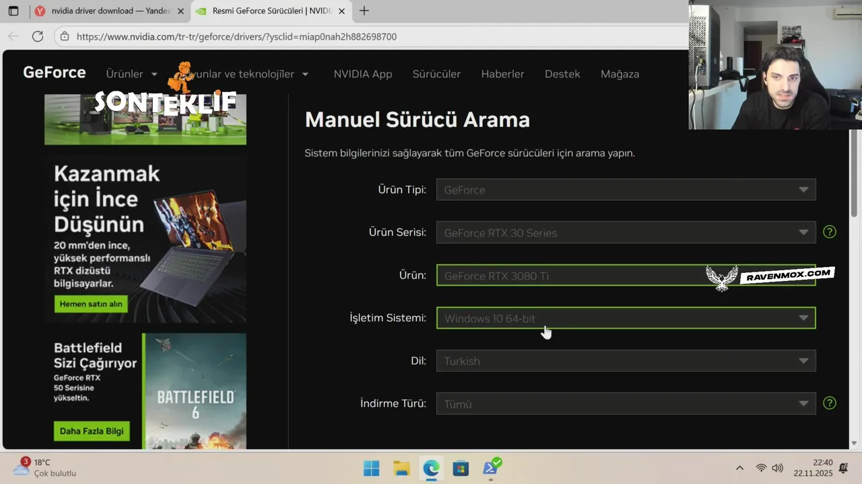Screen dimensions: 862x484
Task: Open the İşletim Sistemi dropdown
Action: pos(626,318)
